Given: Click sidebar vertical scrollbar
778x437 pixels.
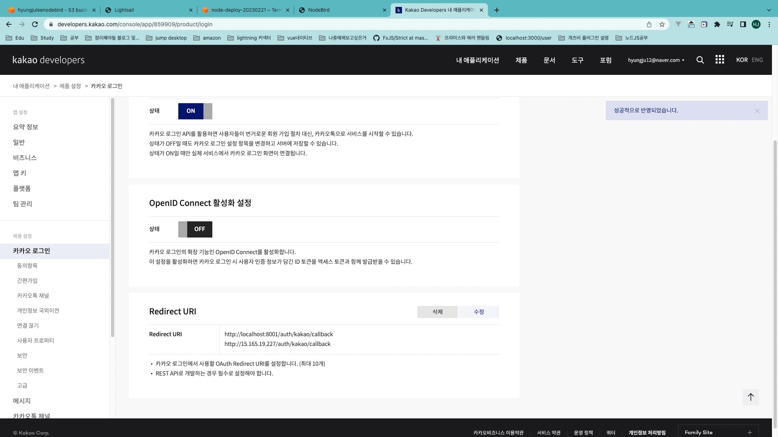Looking at the screenshot, I should pyautogui.click(x=113, y=217).
